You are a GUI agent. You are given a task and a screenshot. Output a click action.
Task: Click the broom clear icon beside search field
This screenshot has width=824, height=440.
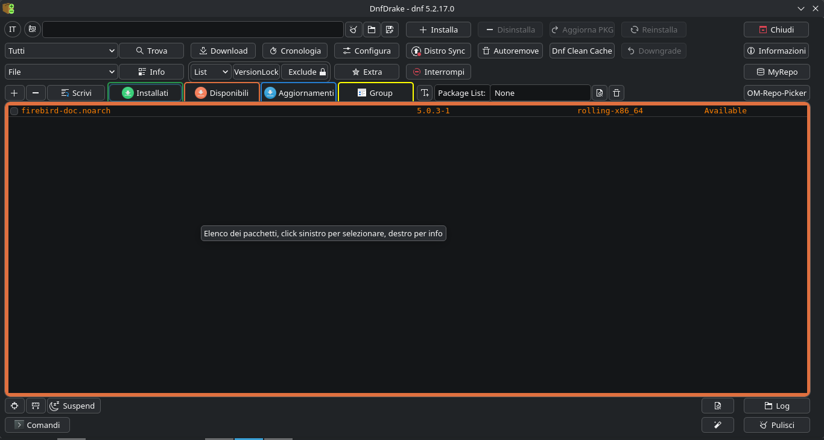(x=353, y=30)
